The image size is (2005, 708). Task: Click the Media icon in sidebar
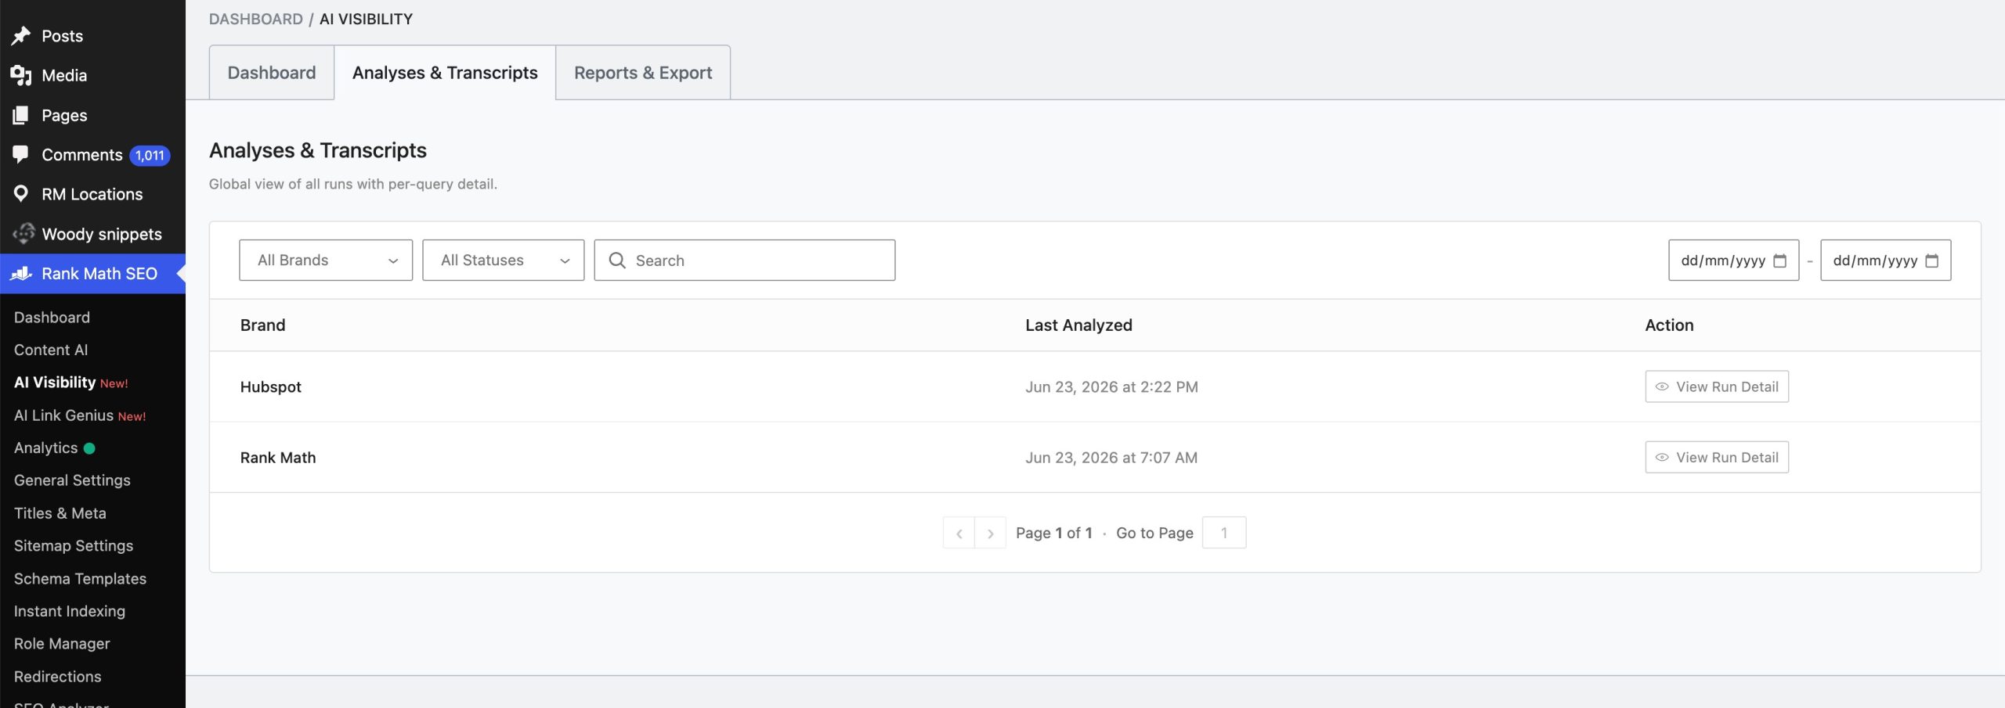[21, 76]
